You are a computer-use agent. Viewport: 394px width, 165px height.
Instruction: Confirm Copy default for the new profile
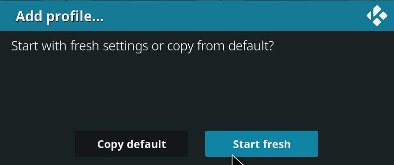point(131,144)
